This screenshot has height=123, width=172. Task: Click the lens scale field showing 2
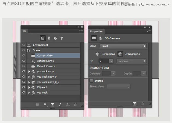(x=104, y=61)
